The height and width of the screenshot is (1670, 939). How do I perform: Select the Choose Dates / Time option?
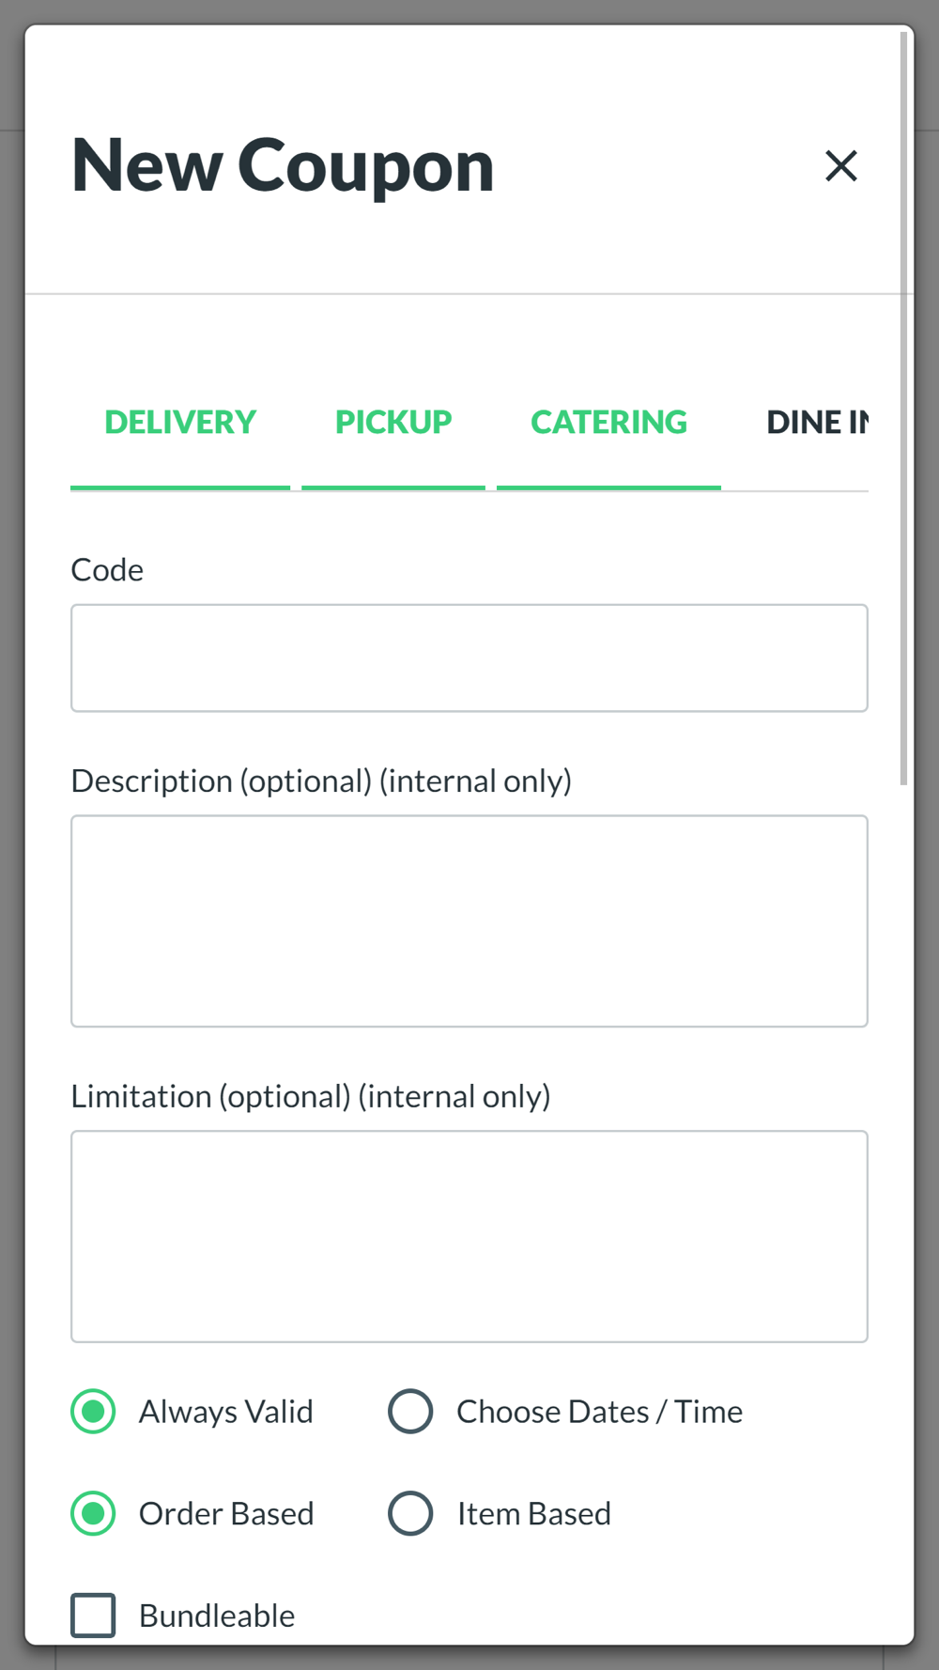410,1411
